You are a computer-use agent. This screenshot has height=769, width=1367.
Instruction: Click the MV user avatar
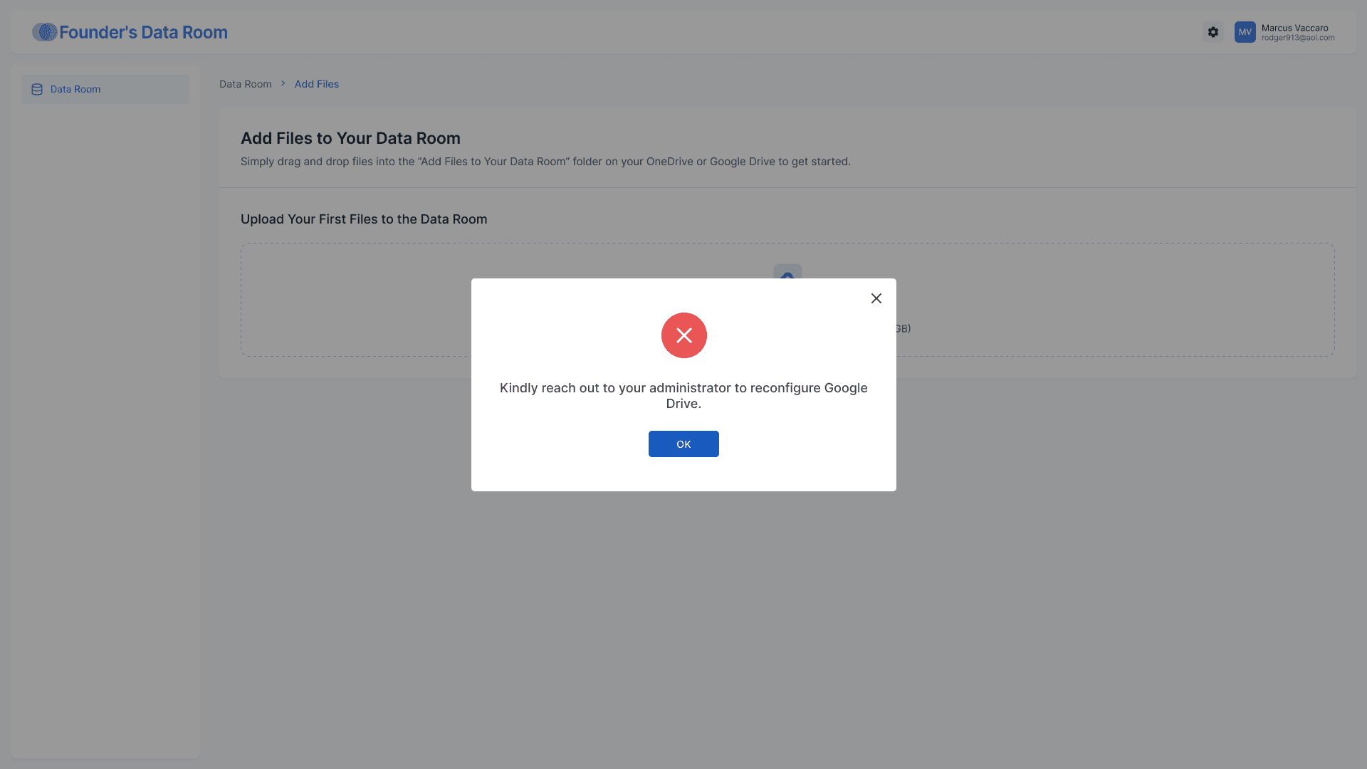tap(1245, 32)
